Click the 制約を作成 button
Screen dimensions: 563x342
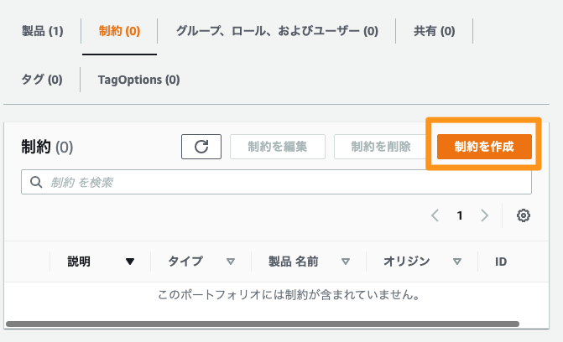tap(484, 147)
